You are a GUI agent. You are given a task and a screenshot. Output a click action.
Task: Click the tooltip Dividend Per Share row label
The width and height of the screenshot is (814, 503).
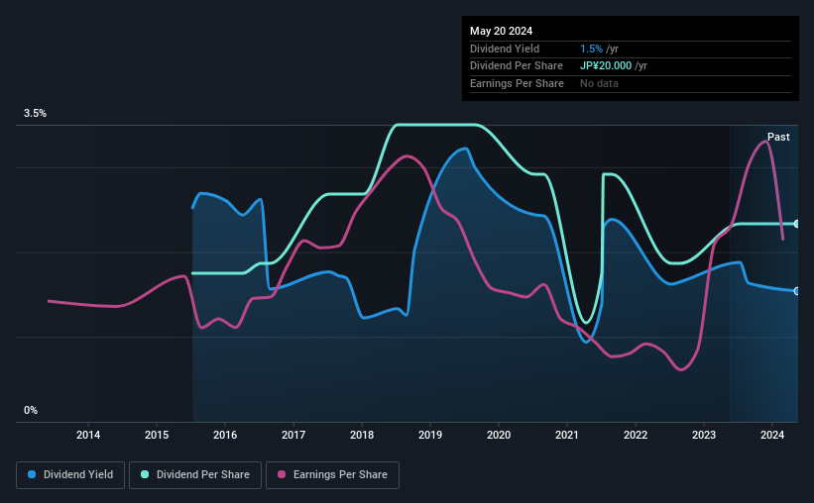[516, 66]
